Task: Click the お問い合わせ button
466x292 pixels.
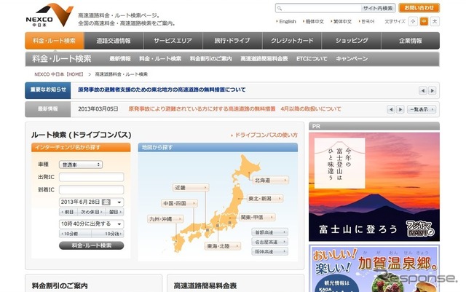Action: tap(419, 8)
